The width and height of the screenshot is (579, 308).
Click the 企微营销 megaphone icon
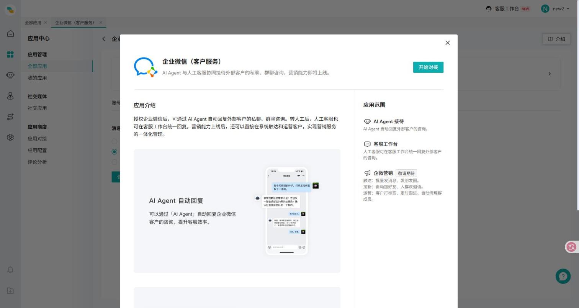(x=367, y=173)
